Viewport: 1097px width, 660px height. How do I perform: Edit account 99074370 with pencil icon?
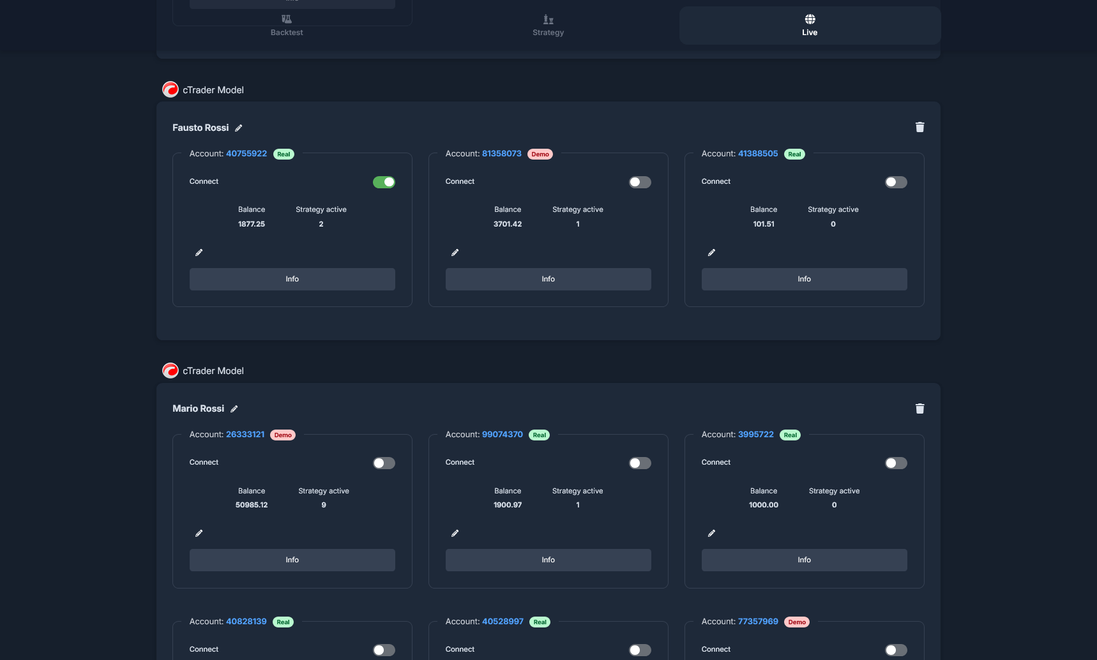455,534
